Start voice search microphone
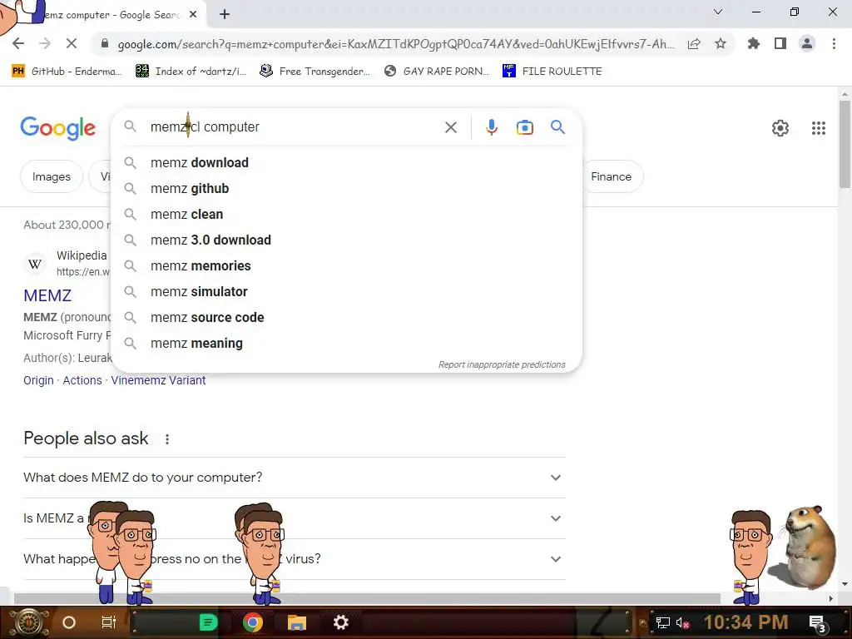The height and width of the screenshot is (639, 852). [x=491, y=127]
